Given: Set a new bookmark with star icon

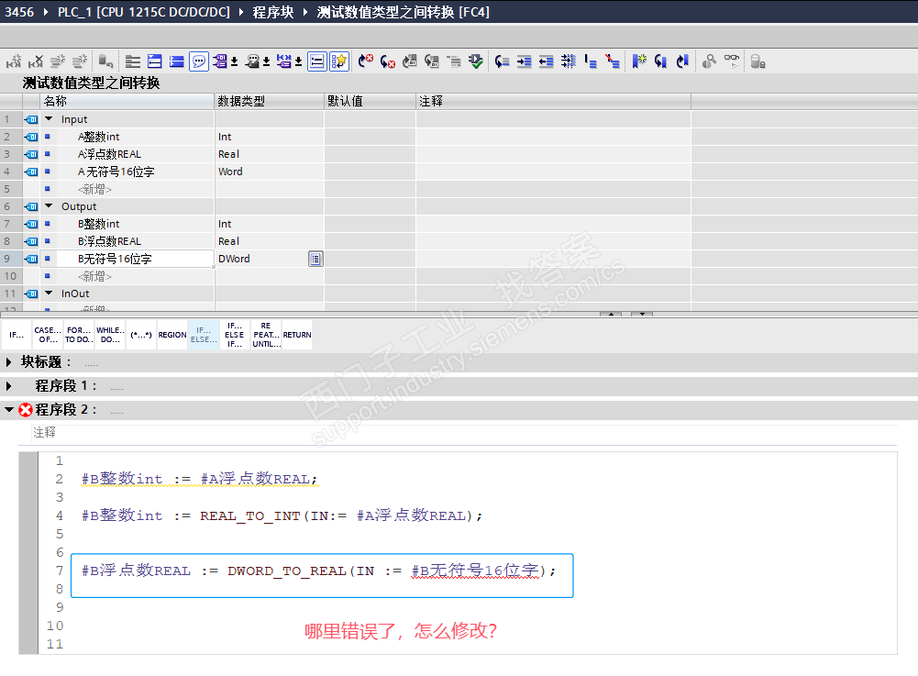Looking at the screenshot, I should click(x=638, y=61).
